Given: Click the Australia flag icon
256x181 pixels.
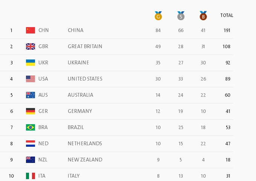Looking at the screenshot, I should click(x=30, y=95).
